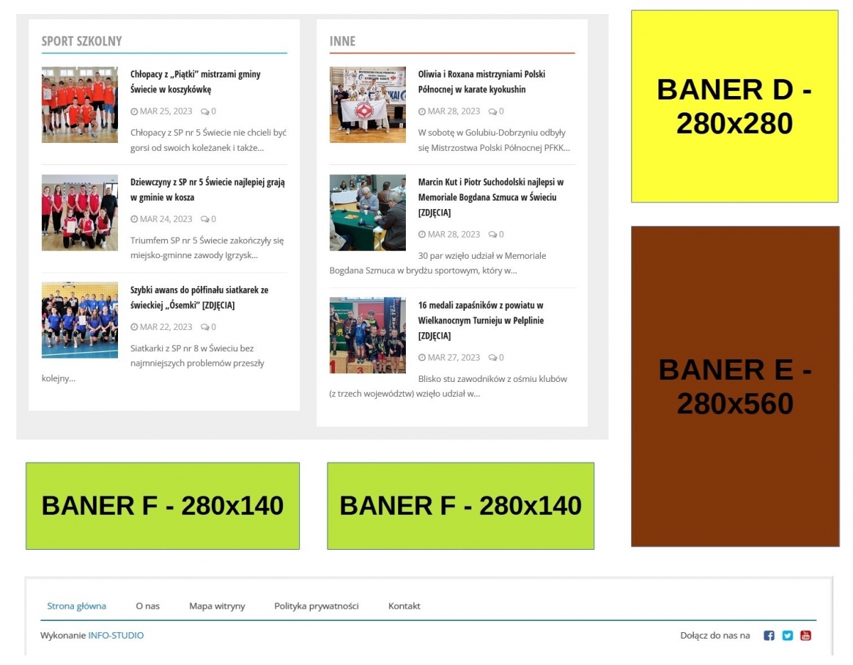This screenshot has height=665, width=853.
Task: Open Mapa witryny footer item
Action: [217, 606]
